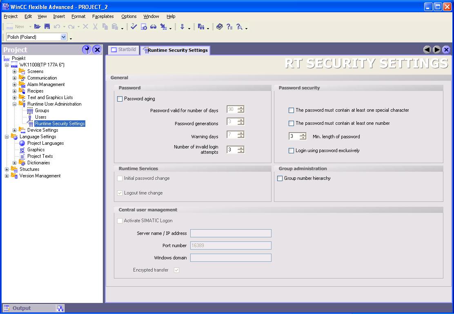The width and height of the screenshot is (454, 314).
Task: Close the Project panel
Action: click(97, 50)
